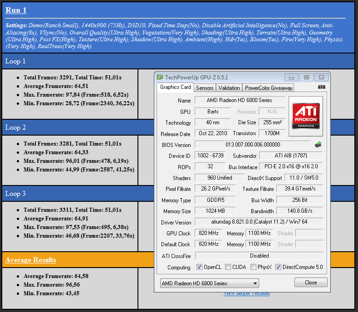Click the Default Clock row Memory value 1100 MHz
Screen dimensions: 358x312
(260, 244)
